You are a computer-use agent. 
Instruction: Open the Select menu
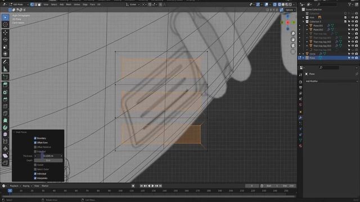pos(54,4)
